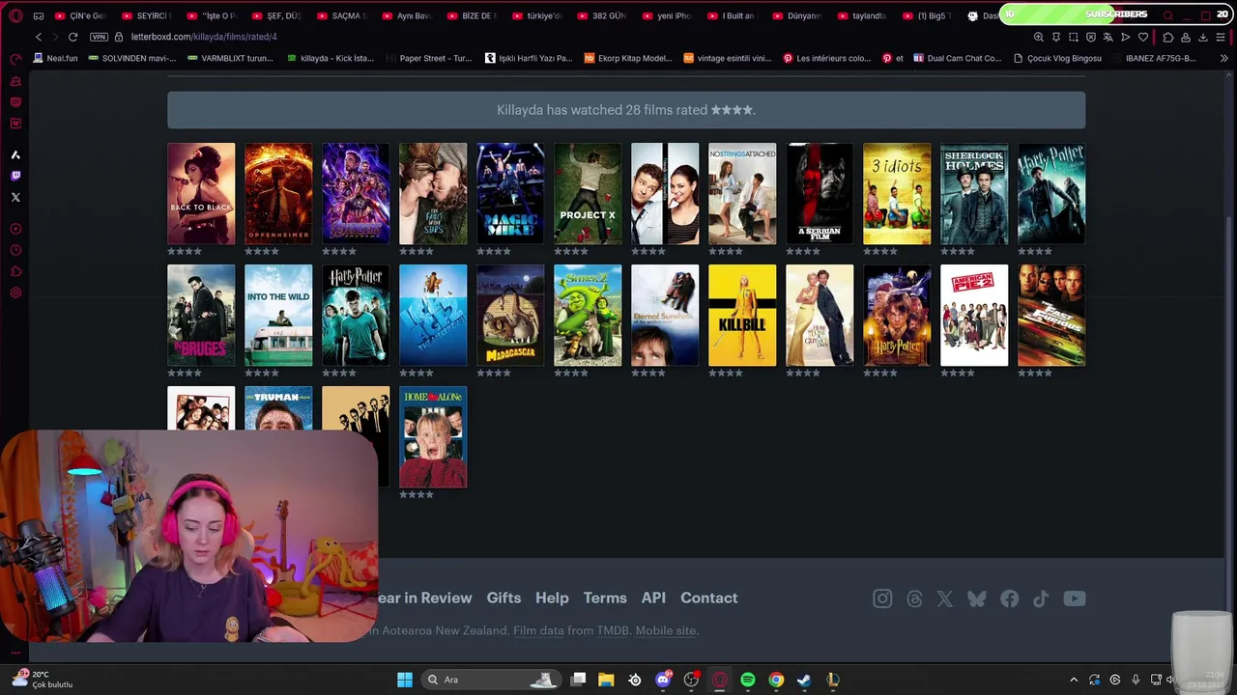Open the Oppenheimer film poster
The image size is (1237, 695).
coord(278,194)
